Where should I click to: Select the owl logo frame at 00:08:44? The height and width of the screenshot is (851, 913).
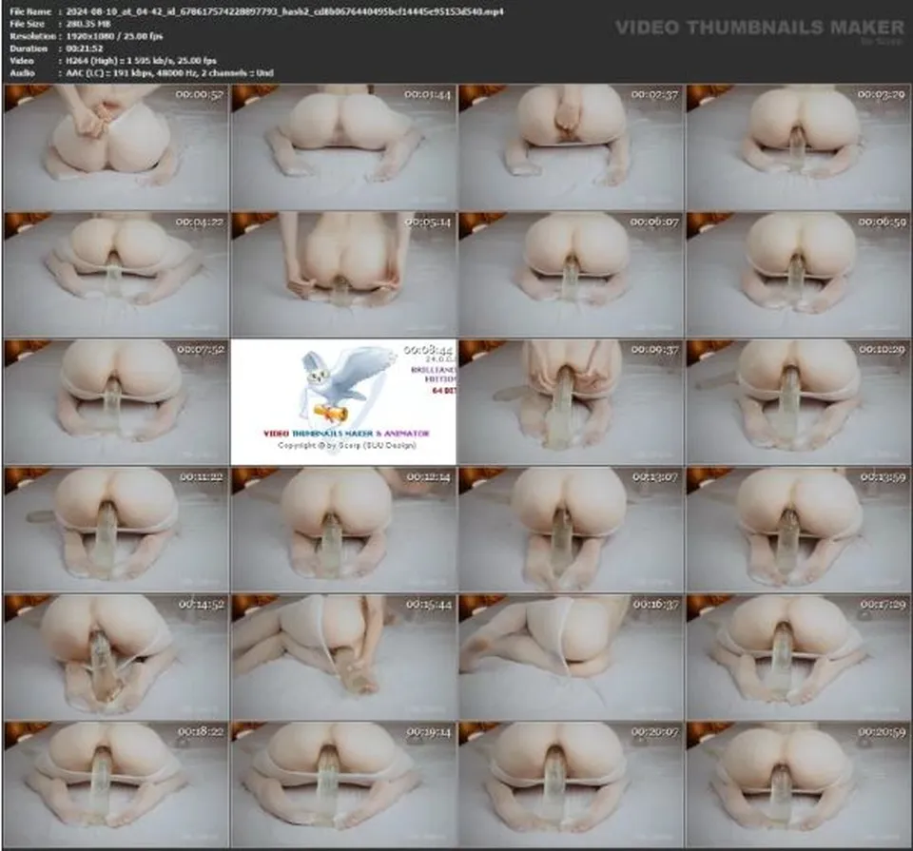343,402
